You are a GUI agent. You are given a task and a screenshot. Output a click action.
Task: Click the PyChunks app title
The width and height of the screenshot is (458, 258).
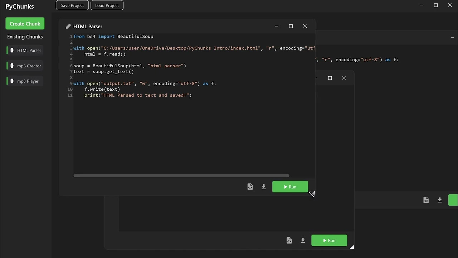pyautogui.click(x=20, y=6)
